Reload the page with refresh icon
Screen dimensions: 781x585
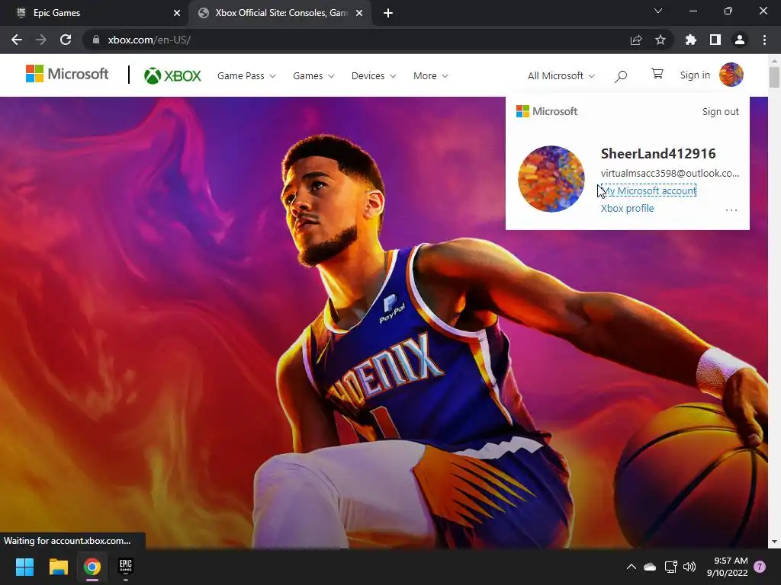(66, 40)
